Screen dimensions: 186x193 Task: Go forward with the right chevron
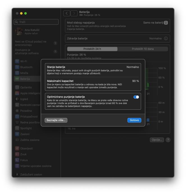coord(74,13)
